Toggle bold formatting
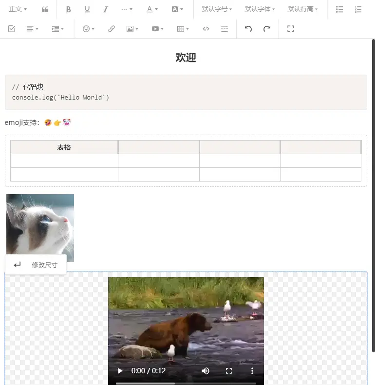Image resolution: width=375 pixels, height=385 pixels. [x=68, y=9]
